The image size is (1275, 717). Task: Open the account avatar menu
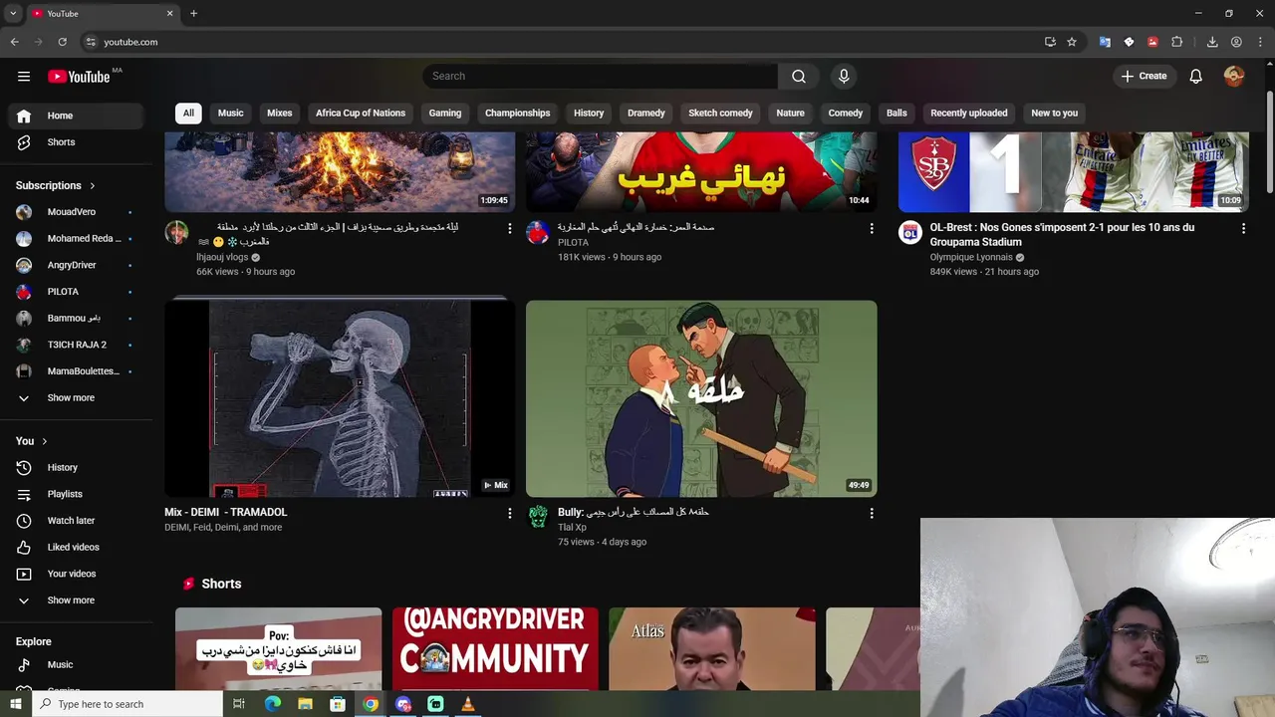tap(1234, 77)
